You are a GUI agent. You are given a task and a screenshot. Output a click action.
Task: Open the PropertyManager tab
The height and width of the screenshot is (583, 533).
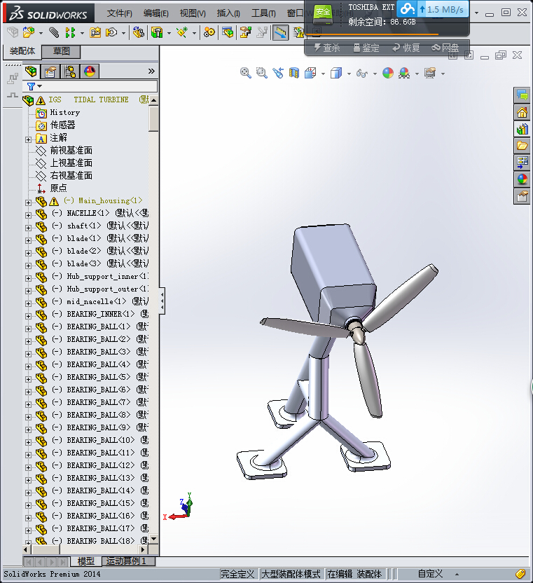coord(50,71)
